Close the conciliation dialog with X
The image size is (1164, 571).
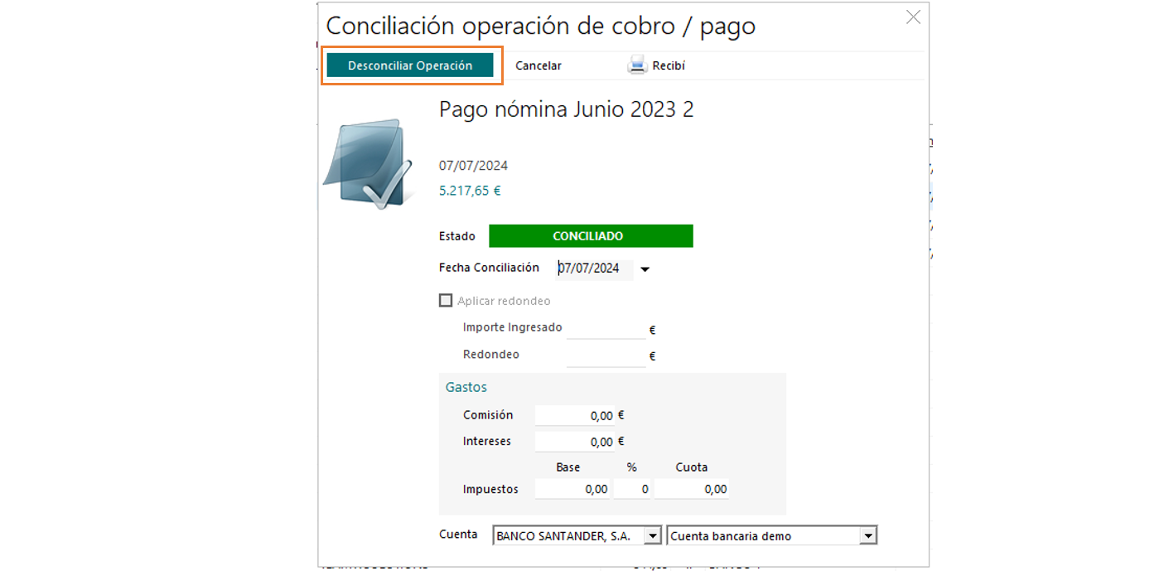click(x=913, y=17)
